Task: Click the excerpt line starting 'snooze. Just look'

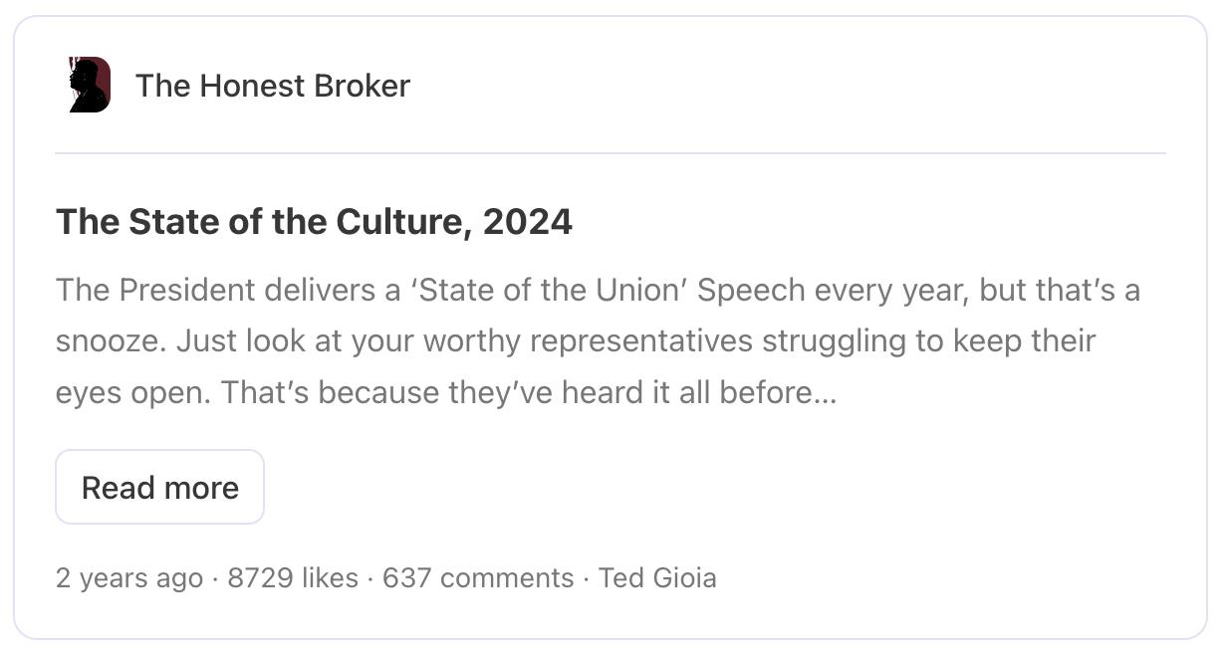Action: coord(575,340)
